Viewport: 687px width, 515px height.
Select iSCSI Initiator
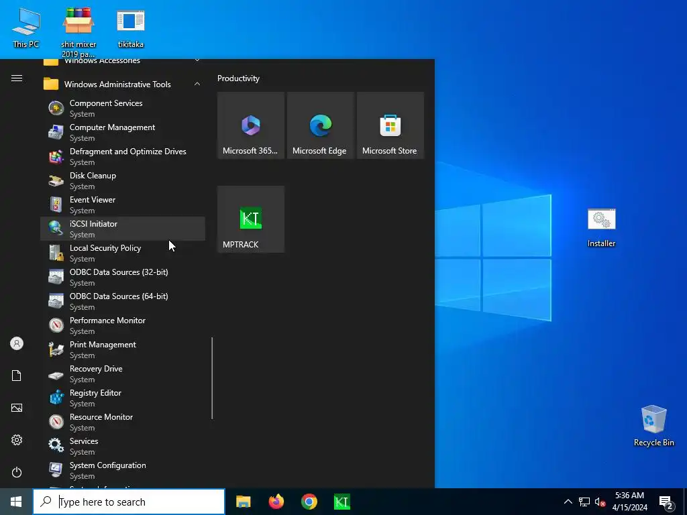(x=123, y=229)
